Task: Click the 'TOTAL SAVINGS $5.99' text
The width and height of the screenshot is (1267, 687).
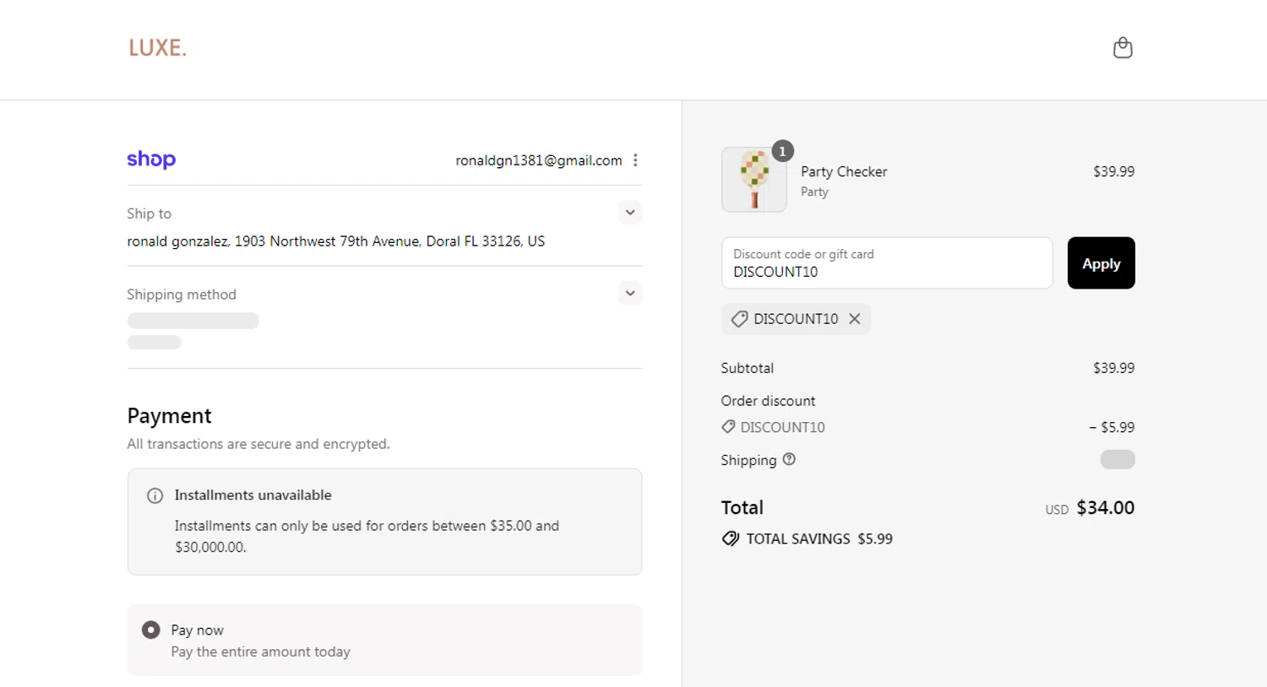Action: point(819,538)
